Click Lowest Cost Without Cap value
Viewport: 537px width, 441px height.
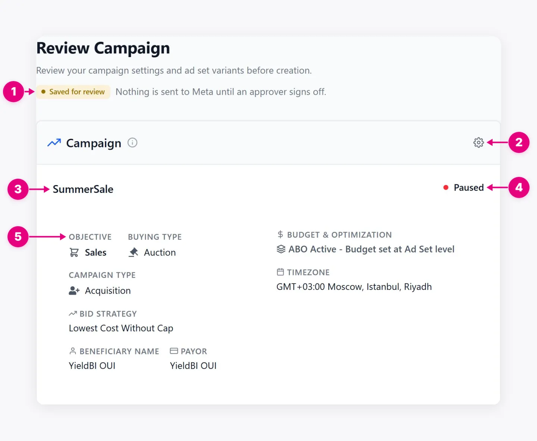[x=121, y=328]
